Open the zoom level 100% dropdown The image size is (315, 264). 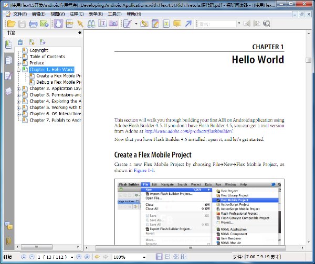tap(144, 257)
